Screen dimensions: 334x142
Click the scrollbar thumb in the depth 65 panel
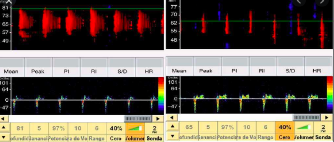306,117
